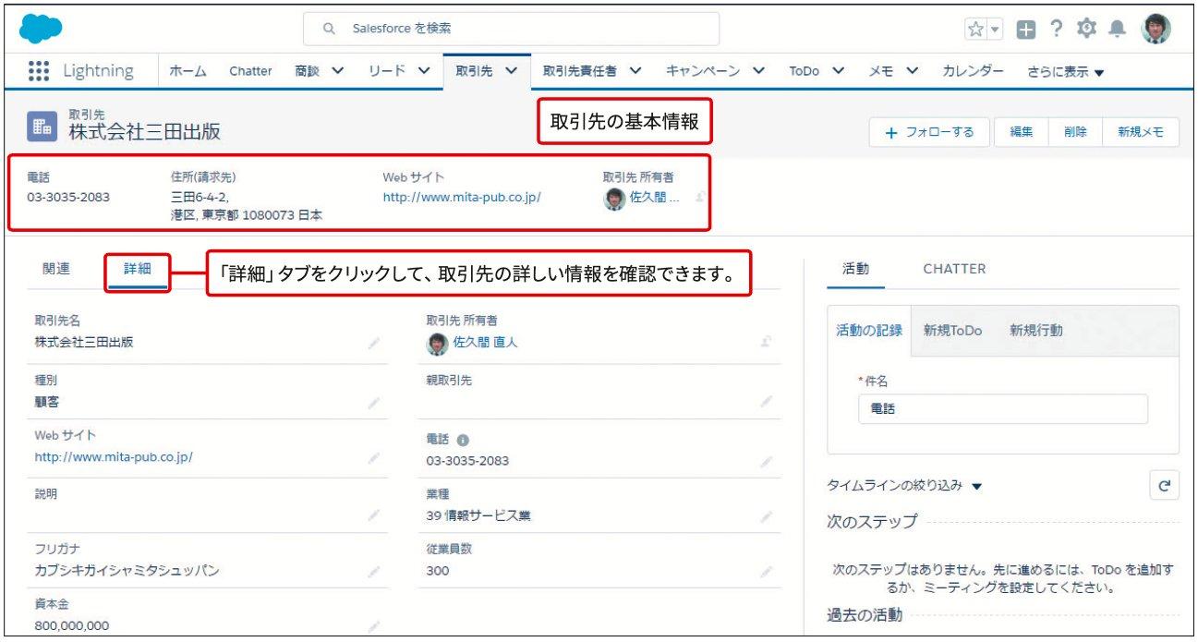Image resolution: width=1198 pixels, height=642 pixels.
Task: Click the 新規メモ button
Action: [x=1141, y=132]
